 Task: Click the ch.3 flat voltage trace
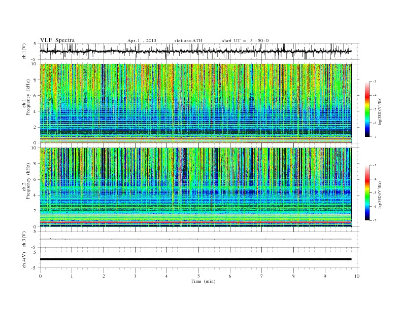(195, 239)
